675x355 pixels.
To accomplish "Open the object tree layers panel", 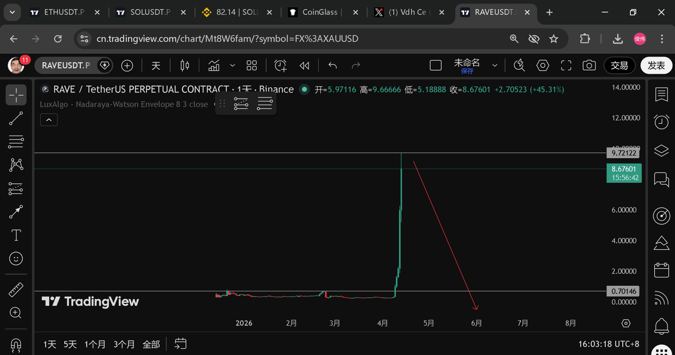I will (661, 150).
